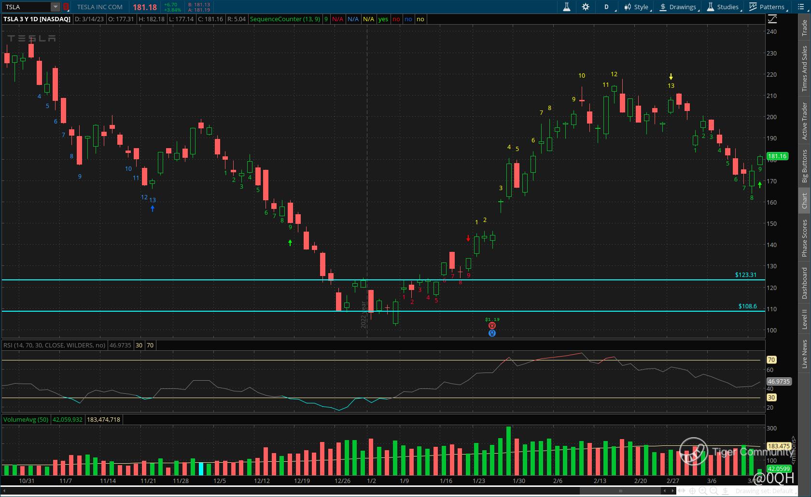Image resolution: width=811 pixels, height=497 pixels.
Task: Click the blue dividend marker icon
Action: 492,333
